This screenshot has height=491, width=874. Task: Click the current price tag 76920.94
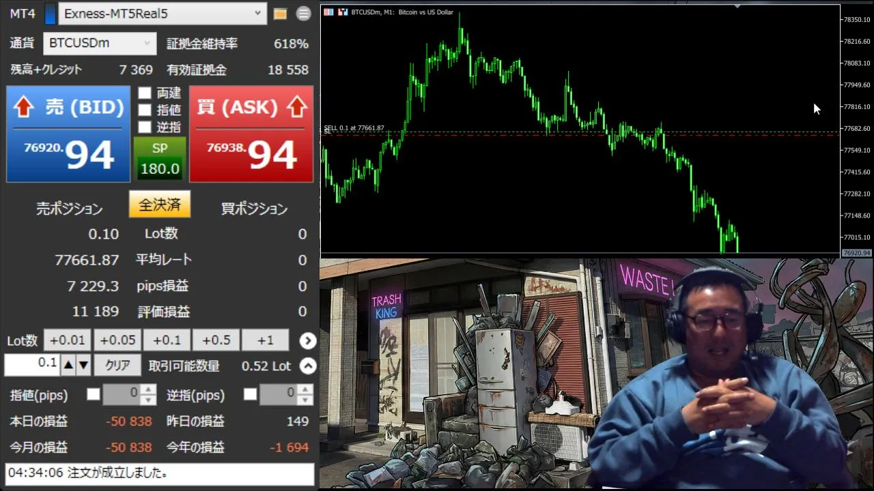(857, 253)
